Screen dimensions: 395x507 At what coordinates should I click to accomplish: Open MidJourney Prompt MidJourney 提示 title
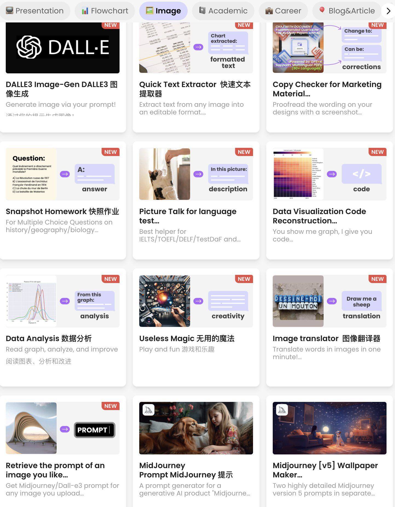pos(186,470)
